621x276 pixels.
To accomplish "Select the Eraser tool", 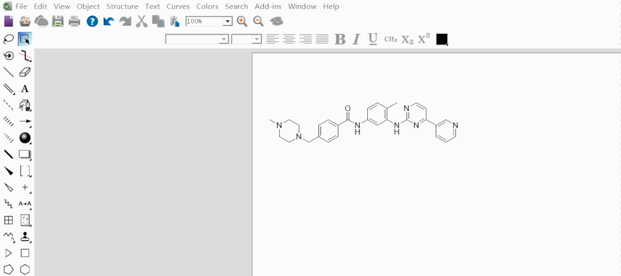I will pos(25,72).
